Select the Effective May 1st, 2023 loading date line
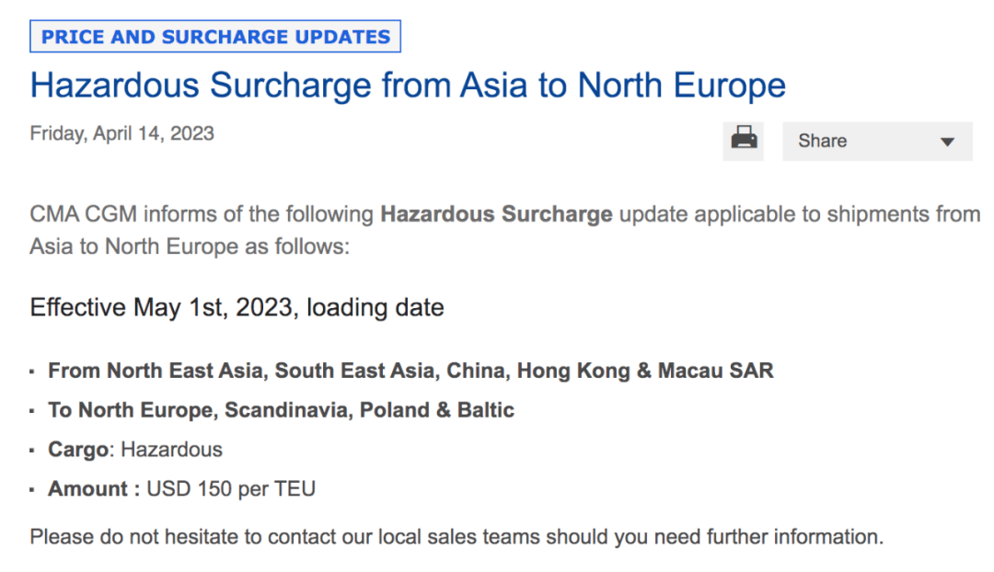This screenshot has height=572, width=994. coord(237,307)
